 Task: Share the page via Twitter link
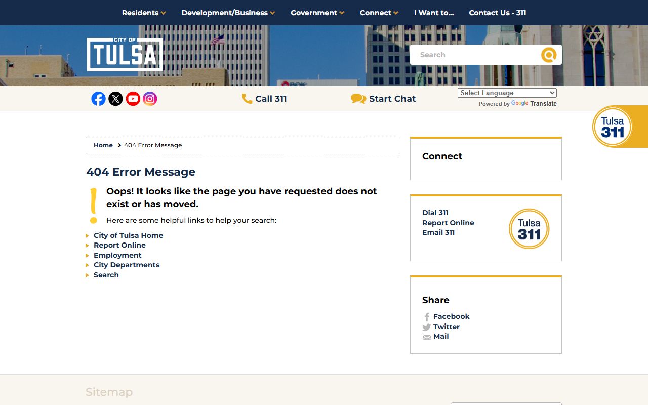446,327
